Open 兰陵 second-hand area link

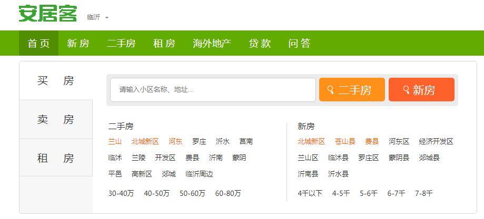[139, 158]
